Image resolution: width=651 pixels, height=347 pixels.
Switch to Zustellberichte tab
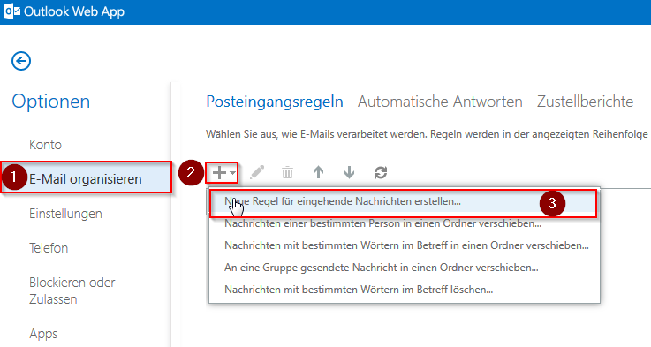coord(585,102)
